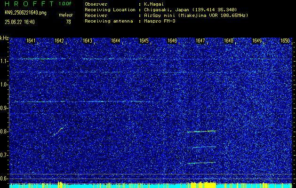Click the 1650 time marker

coord(285,41)
